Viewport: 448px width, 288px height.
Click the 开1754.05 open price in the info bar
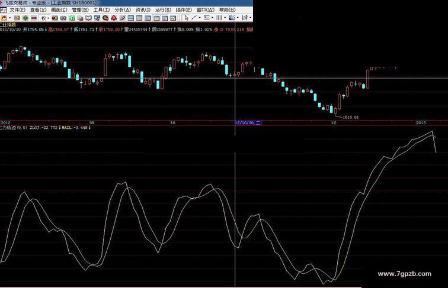35,30
